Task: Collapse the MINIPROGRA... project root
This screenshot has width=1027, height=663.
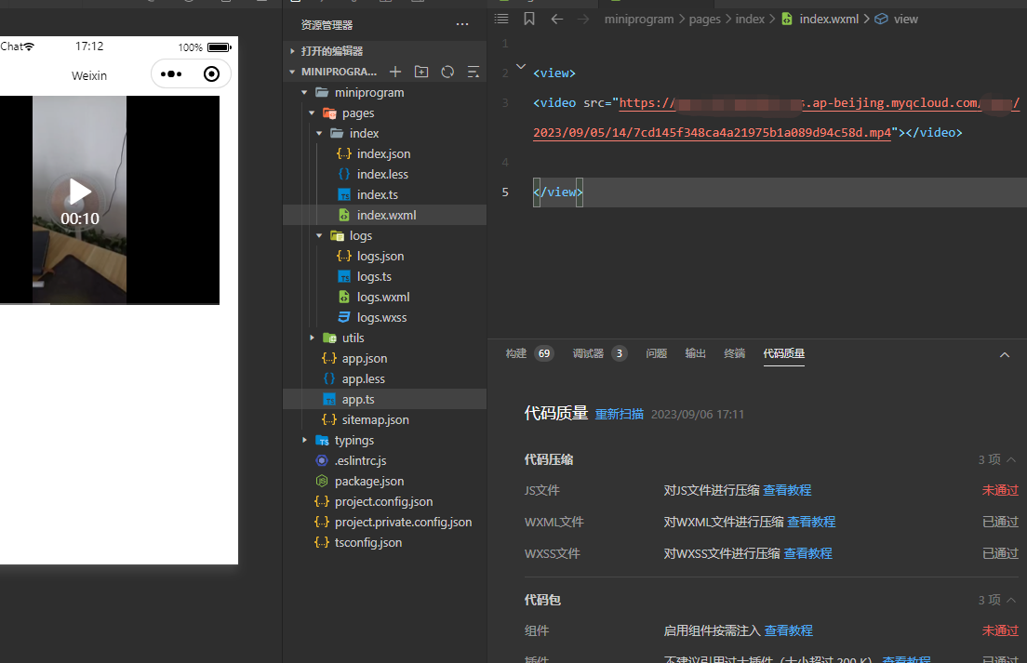Action: click(292, 72)
